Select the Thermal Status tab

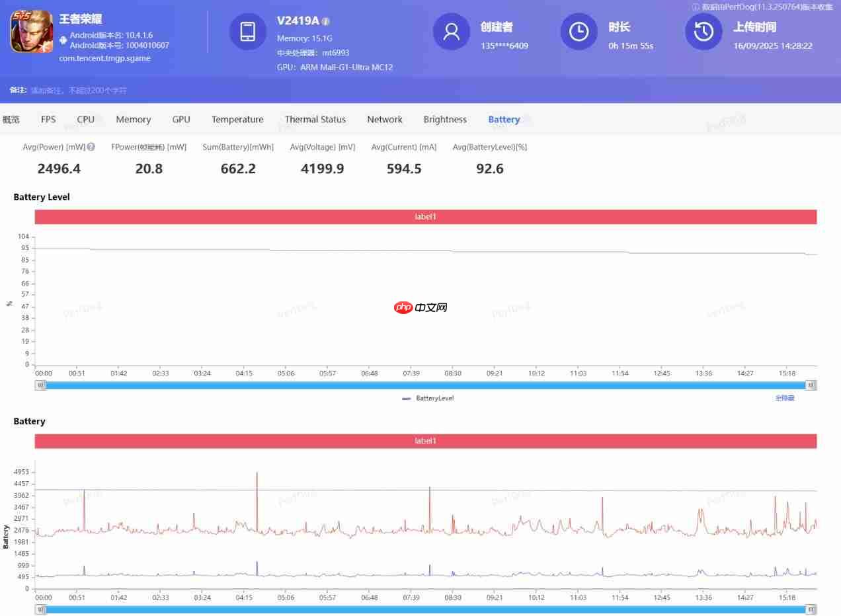point(315,120)
